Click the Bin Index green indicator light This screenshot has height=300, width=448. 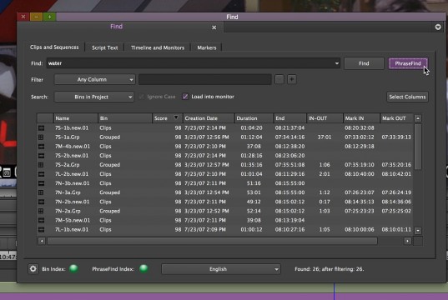(x=73, y=268)
